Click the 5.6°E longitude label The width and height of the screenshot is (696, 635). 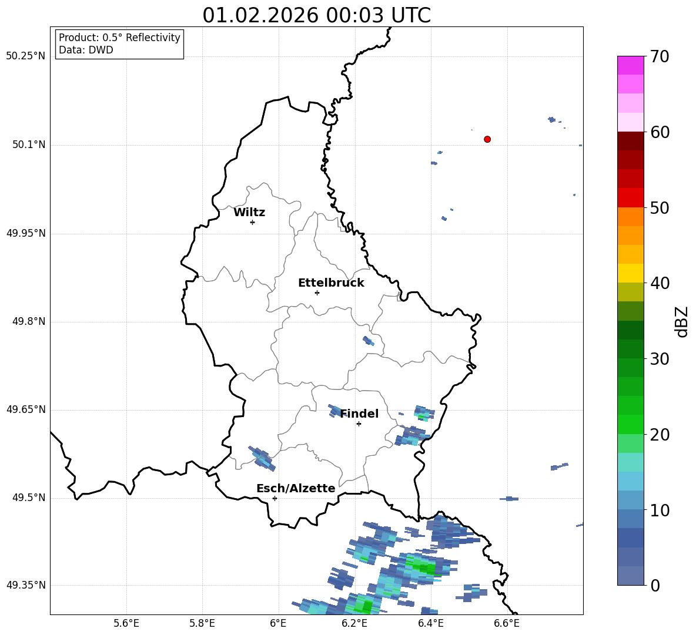[126, 623]
